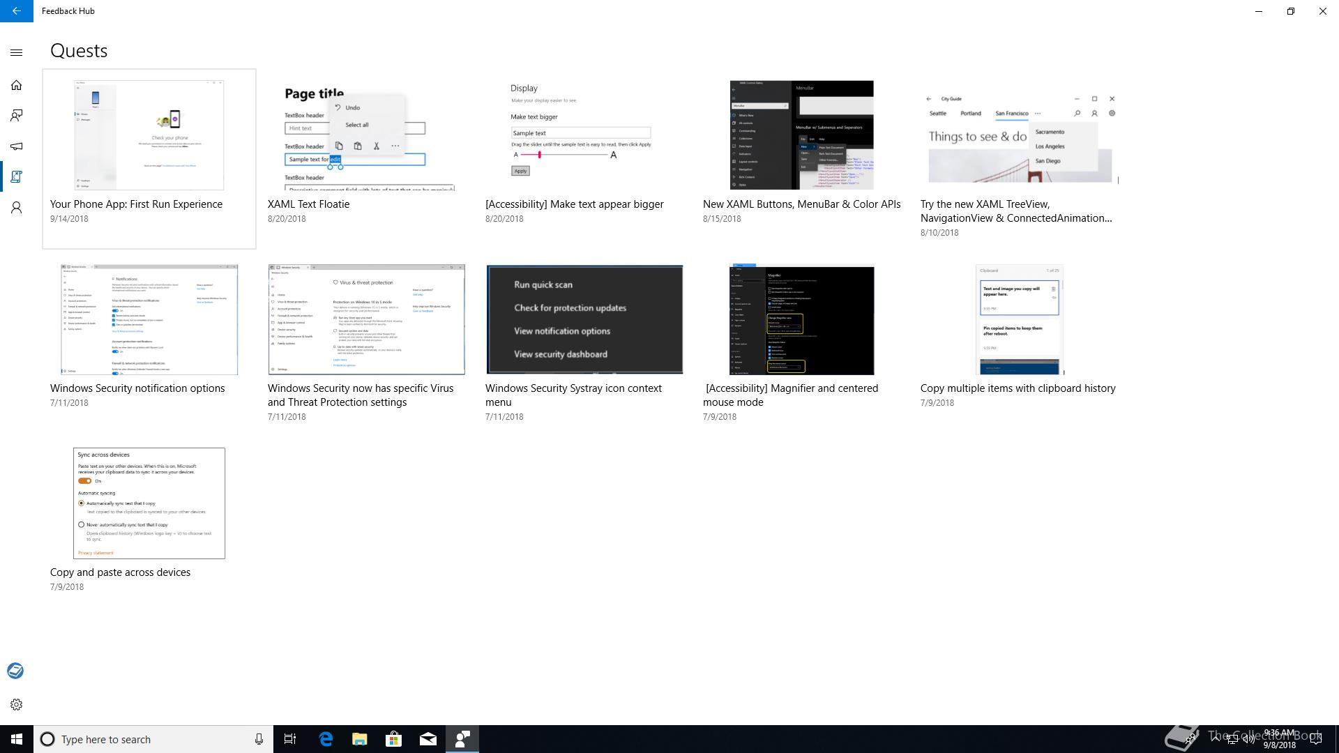Click the Cortana circle icon
Image resolution: width=1339 pixels, height=753 pixels.
click(x=47, y=739)
